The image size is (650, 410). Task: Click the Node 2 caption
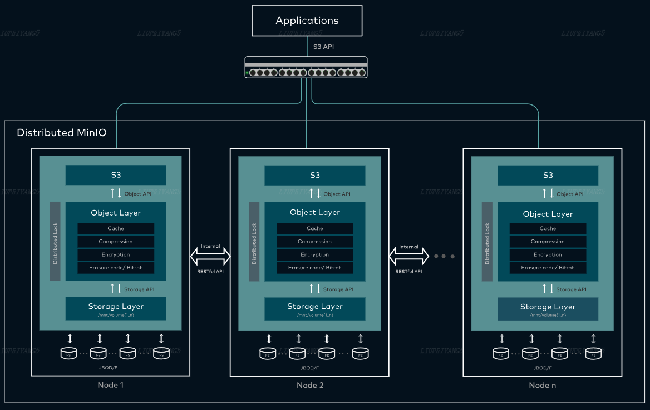310,385
